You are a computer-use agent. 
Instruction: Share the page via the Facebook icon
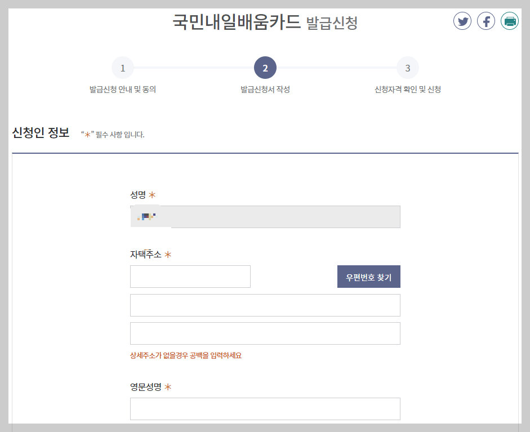pos(486,21)
